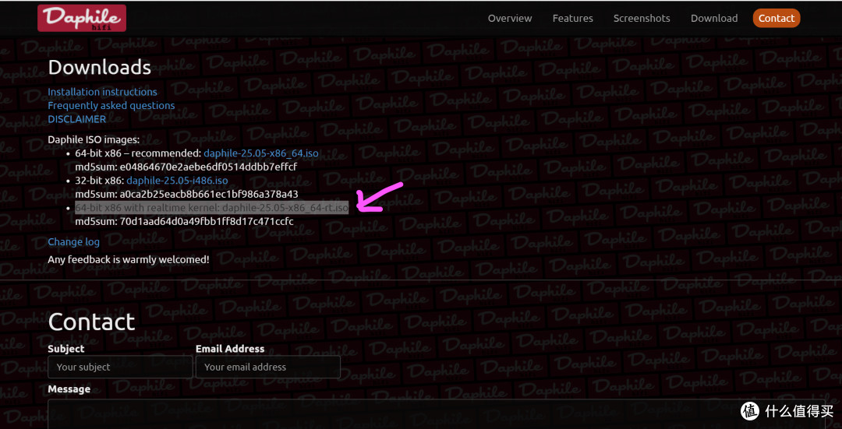Download daphile-25.05-x86_64.iso
This screenshot has height=429, width=842.
(x=261, y=153)
